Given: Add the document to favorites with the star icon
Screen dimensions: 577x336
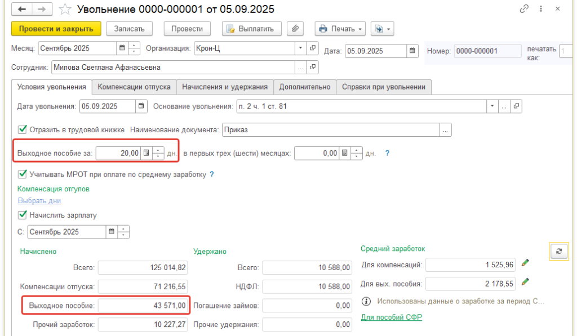Looking at the screenshot, I should pos(65,9).
